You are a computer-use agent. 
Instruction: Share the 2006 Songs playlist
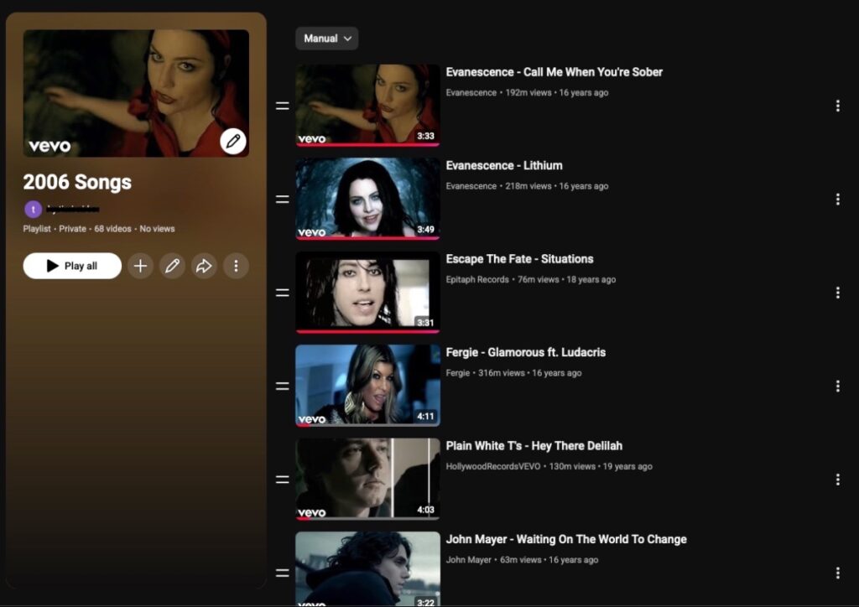pyautogui.click(x=204, y=266)
